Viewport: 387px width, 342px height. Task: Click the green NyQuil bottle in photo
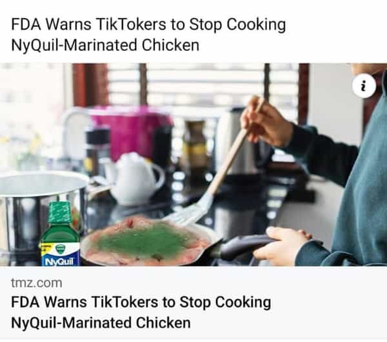(61, 234)
